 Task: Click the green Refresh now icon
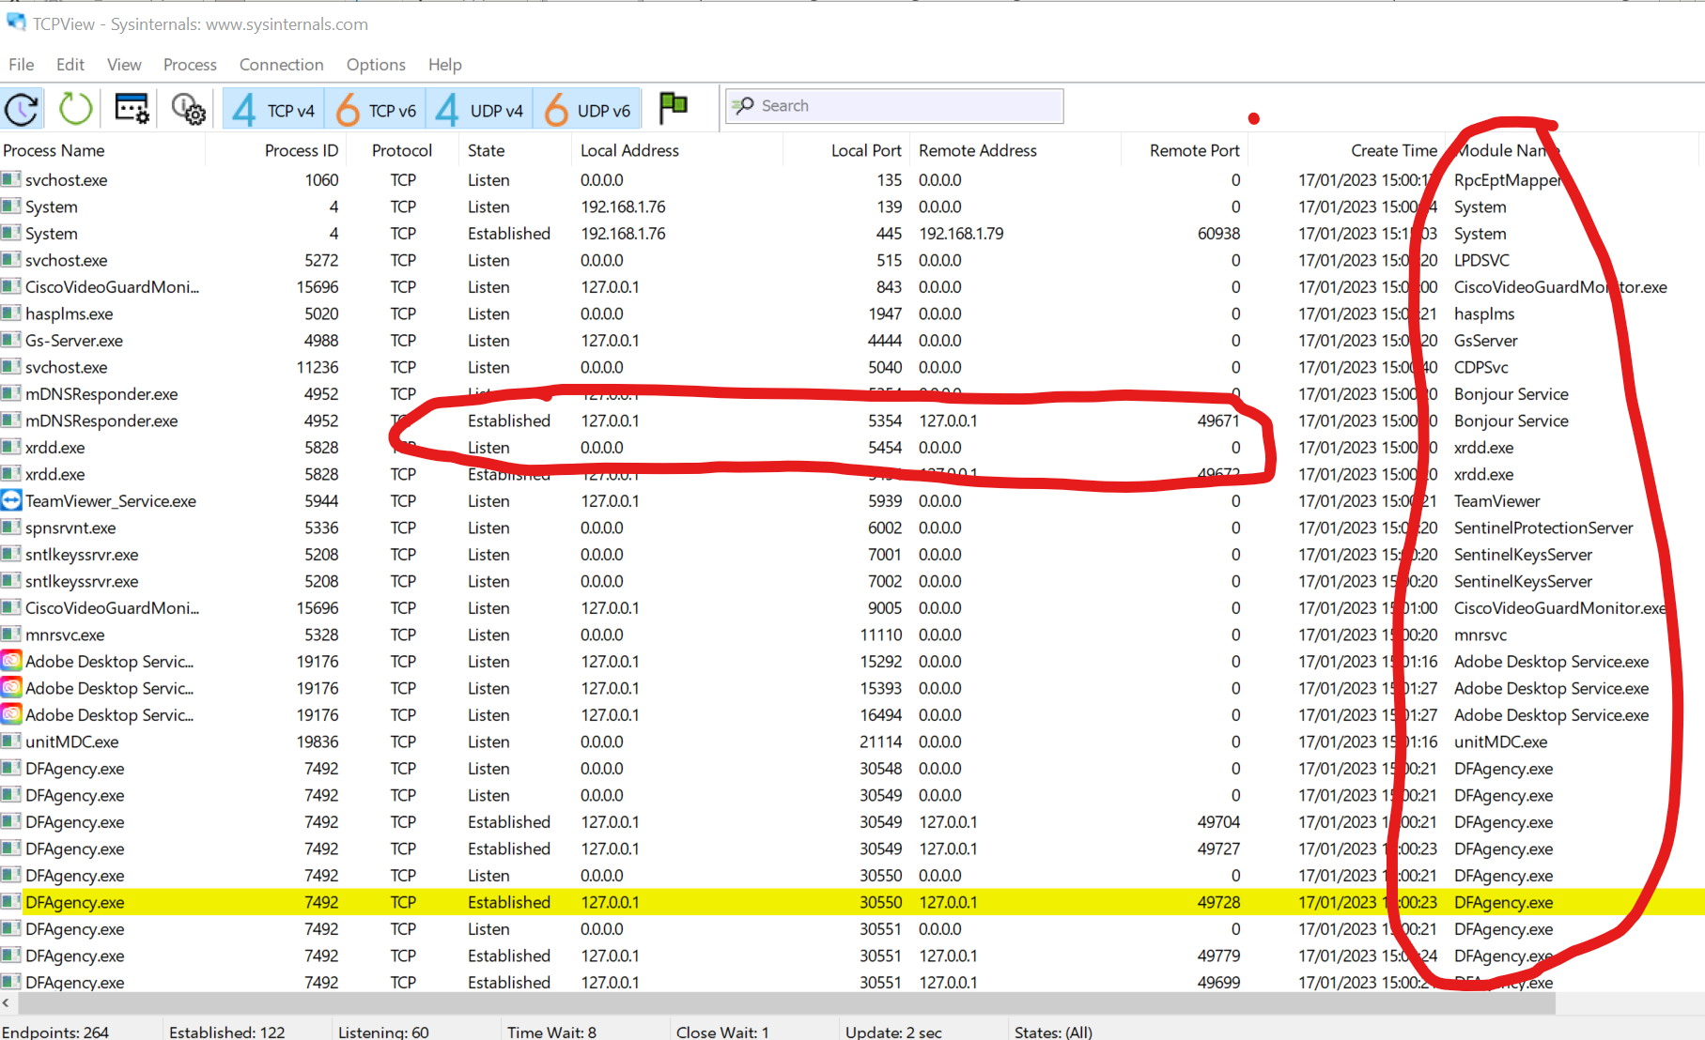coord(75,109)
